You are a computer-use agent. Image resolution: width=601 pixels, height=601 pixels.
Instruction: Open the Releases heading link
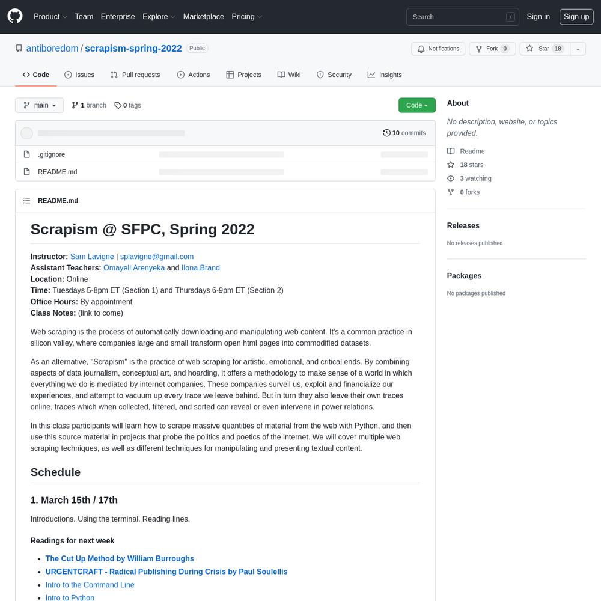pos(463,225)
